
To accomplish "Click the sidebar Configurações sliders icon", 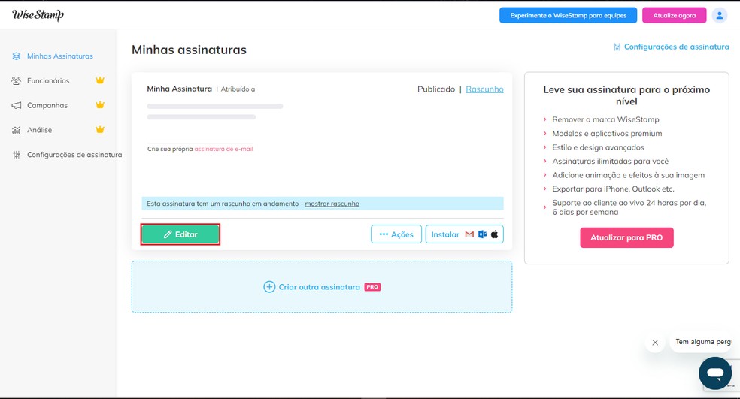I will coord(17,155).
